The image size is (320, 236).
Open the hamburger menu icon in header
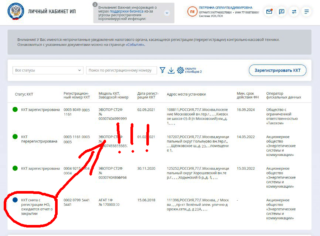pyautogui.click(x=306, y=12)
